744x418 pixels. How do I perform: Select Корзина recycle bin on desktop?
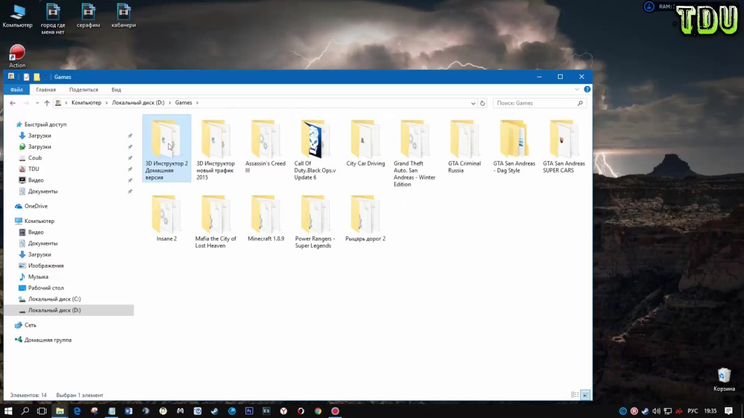click(x=724, y=380)
